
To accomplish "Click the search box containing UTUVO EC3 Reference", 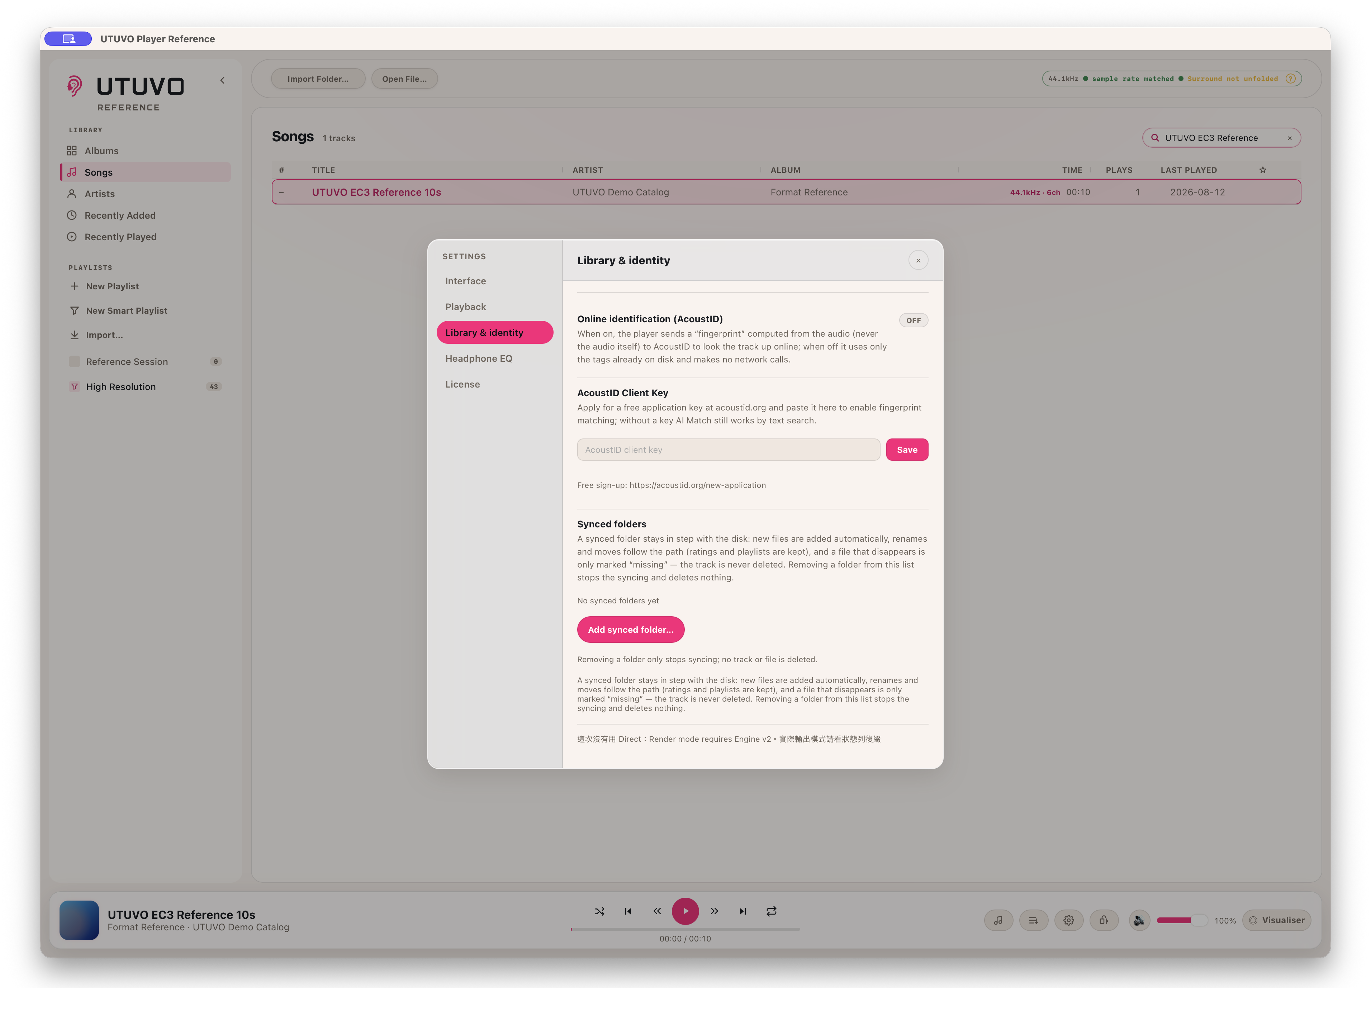I will 1221,138.
